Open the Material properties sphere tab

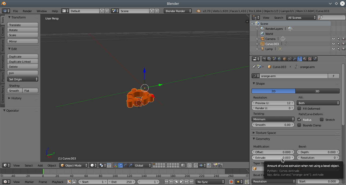pyautogui.click(x=305, y=59)
